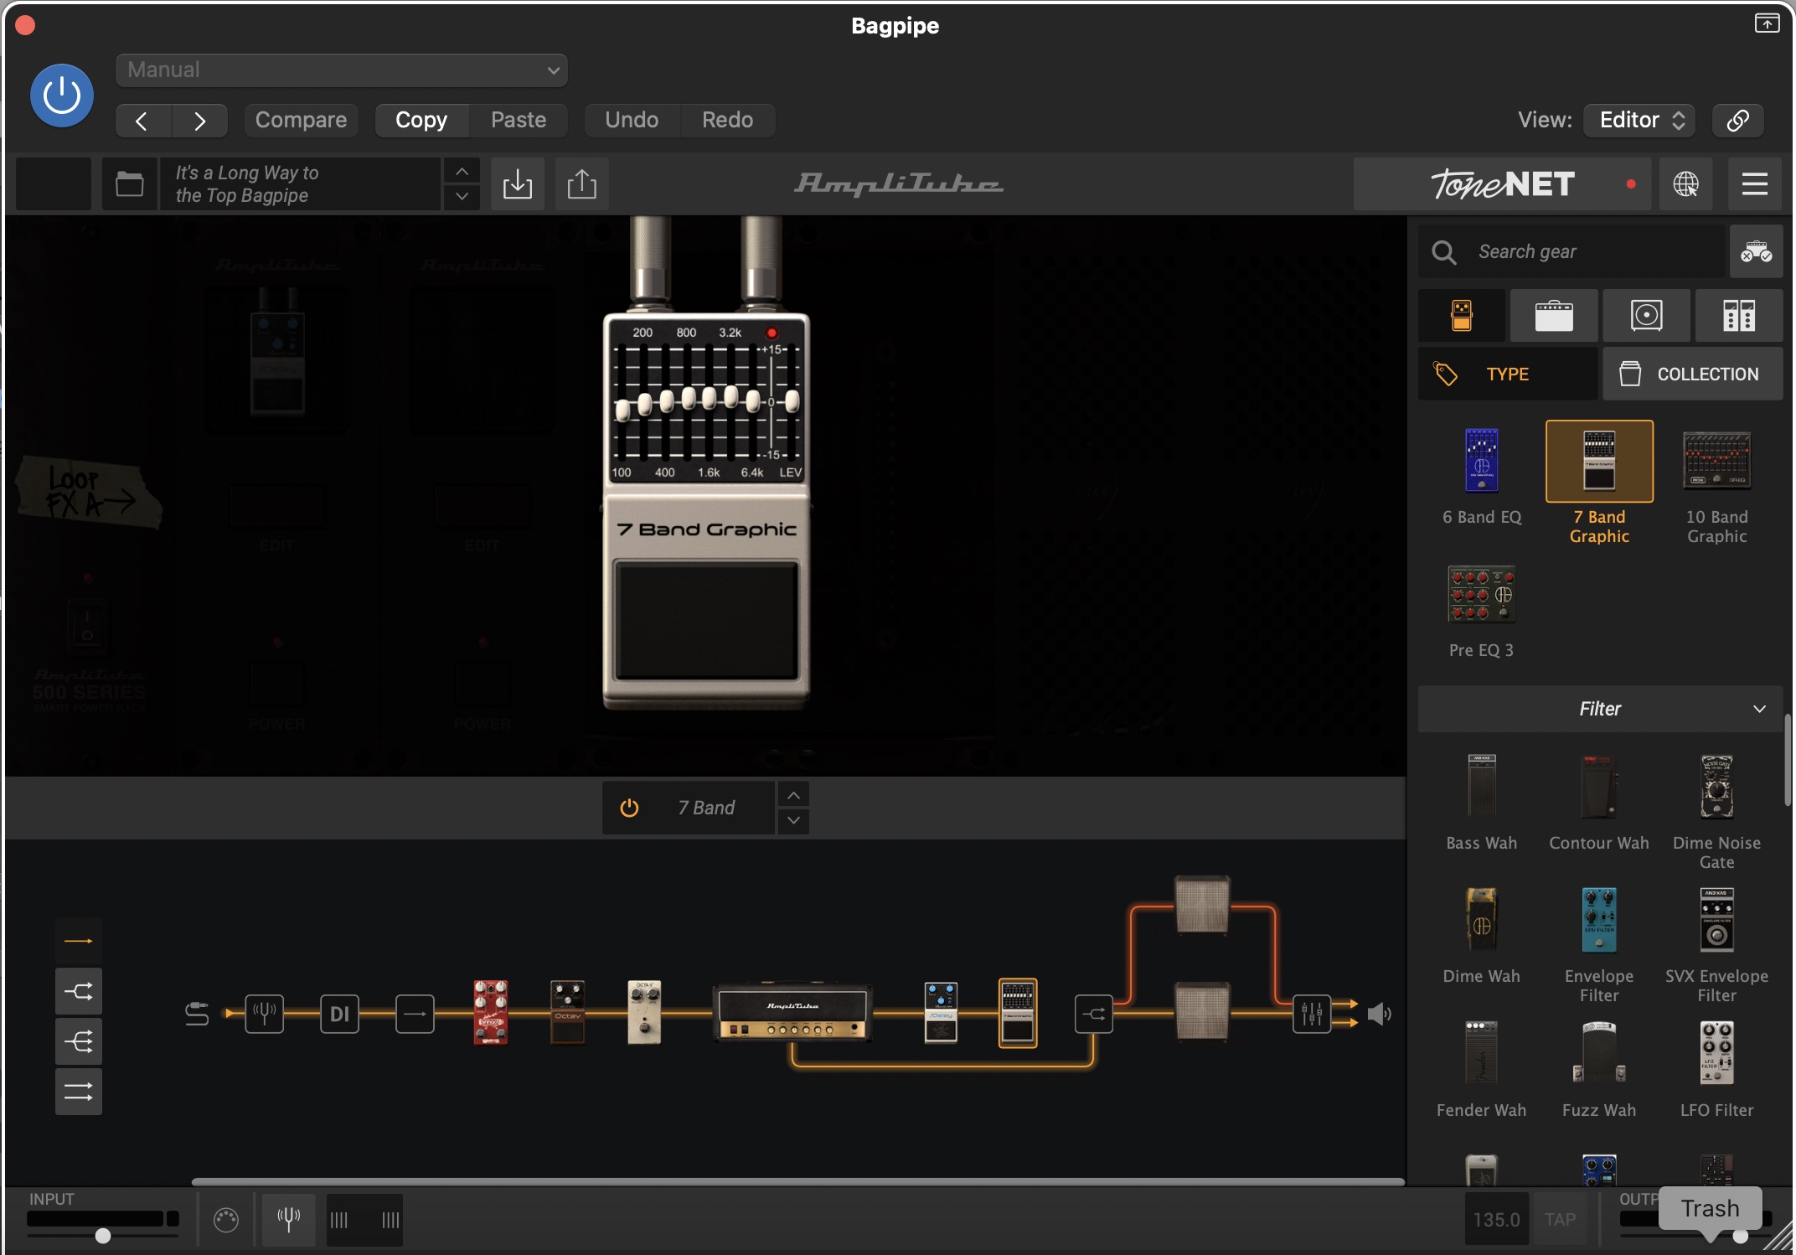Select the three-way split chain layout icon
Image resolution: width=1796 pixels, height=1255 pixels.
pos(79,1041)
